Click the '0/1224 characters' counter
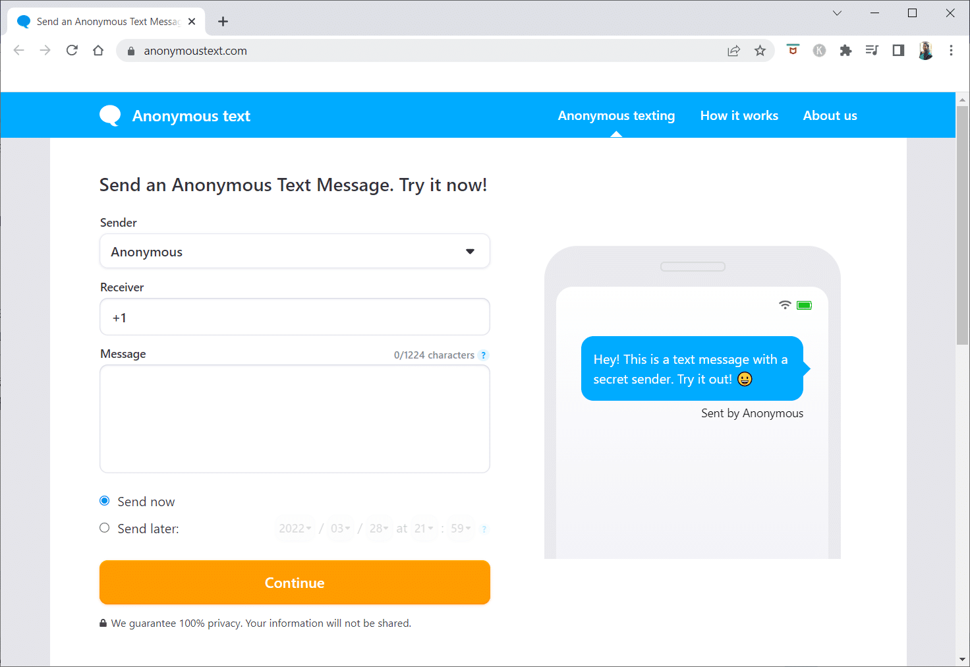 (x=434, y=355)
